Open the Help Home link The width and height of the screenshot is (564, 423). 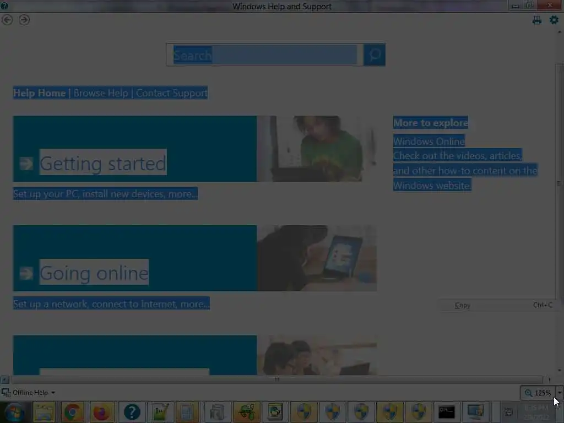click(39, 93)
